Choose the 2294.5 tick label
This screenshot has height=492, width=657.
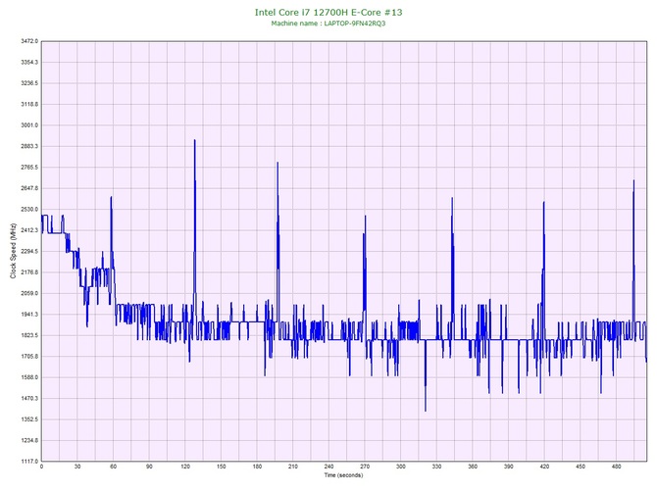29,251
